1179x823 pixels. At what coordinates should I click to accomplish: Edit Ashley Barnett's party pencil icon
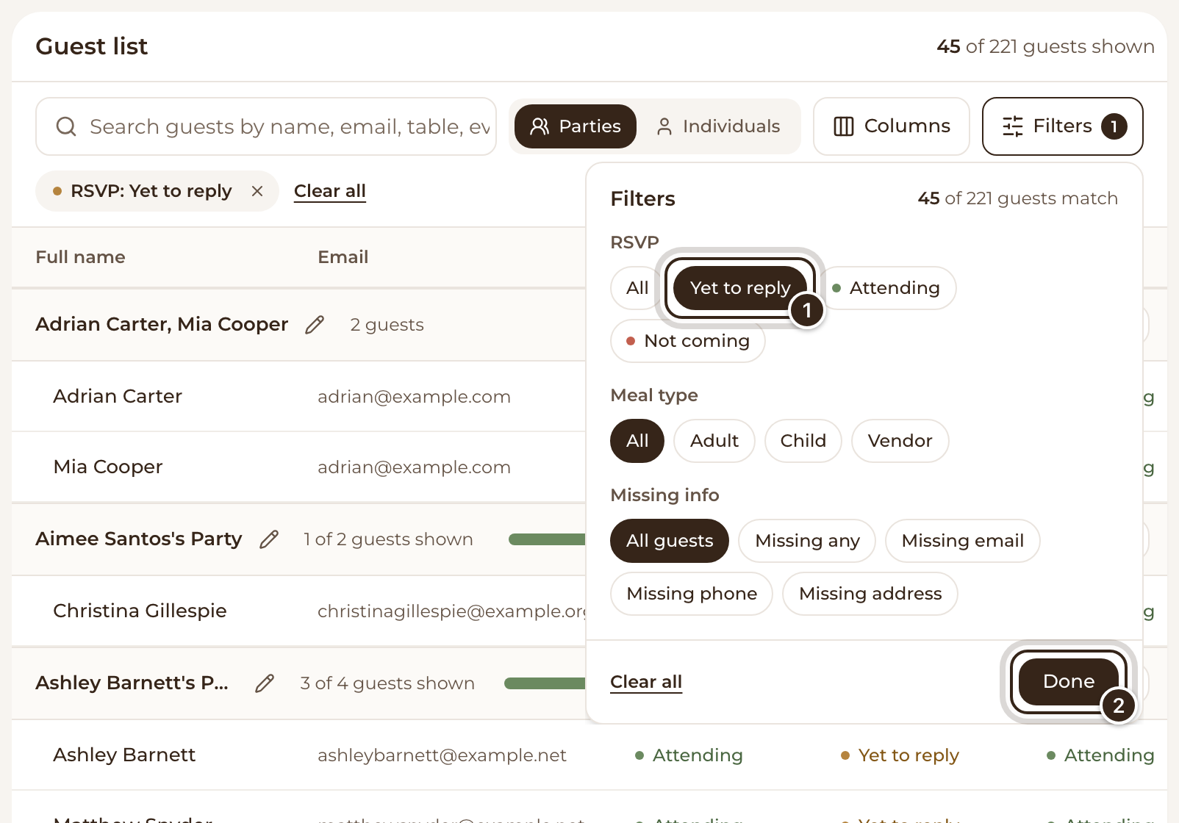pos(265,683)
